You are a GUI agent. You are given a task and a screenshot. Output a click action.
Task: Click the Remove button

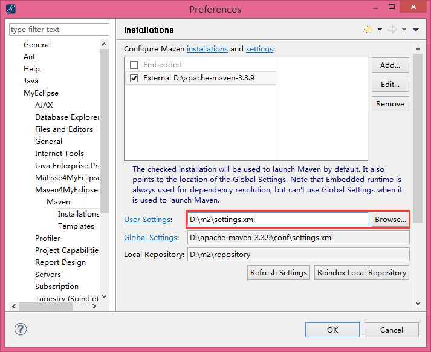tap(390, 103)
